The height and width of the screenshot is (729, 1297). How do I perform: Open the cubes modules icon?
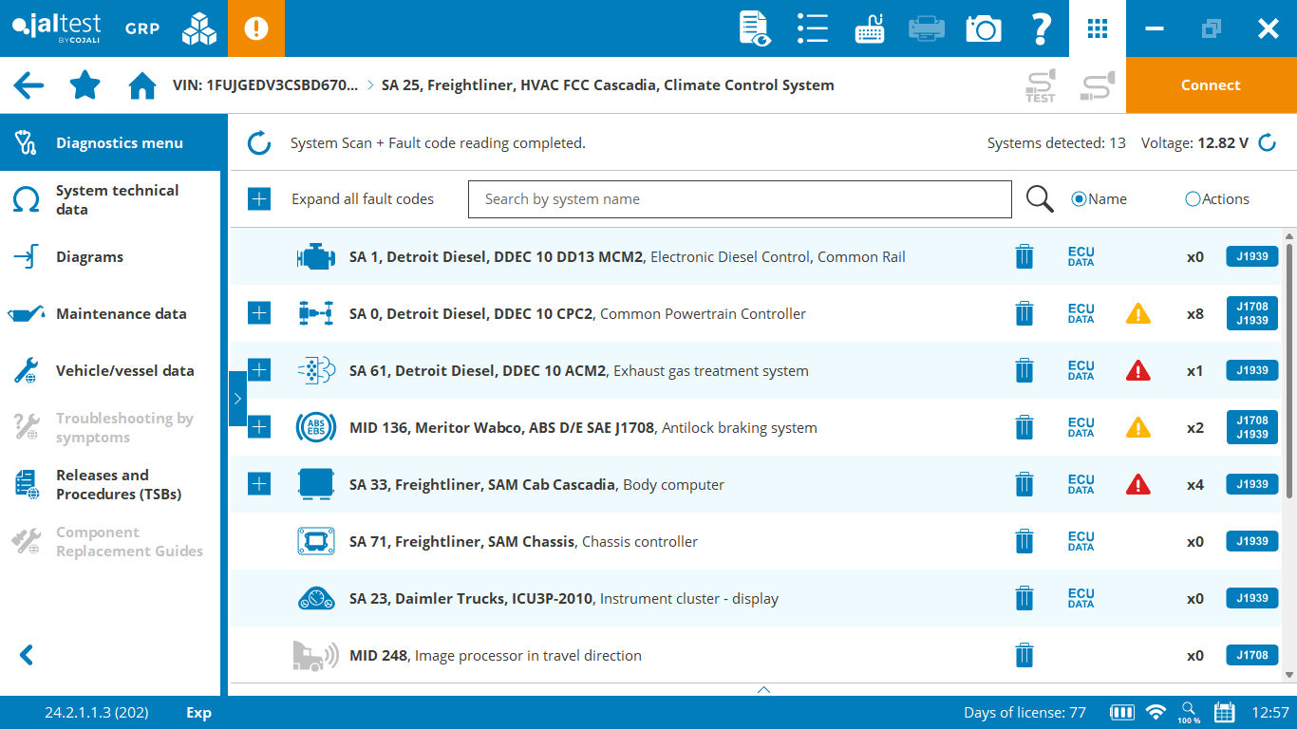point(199,28)
